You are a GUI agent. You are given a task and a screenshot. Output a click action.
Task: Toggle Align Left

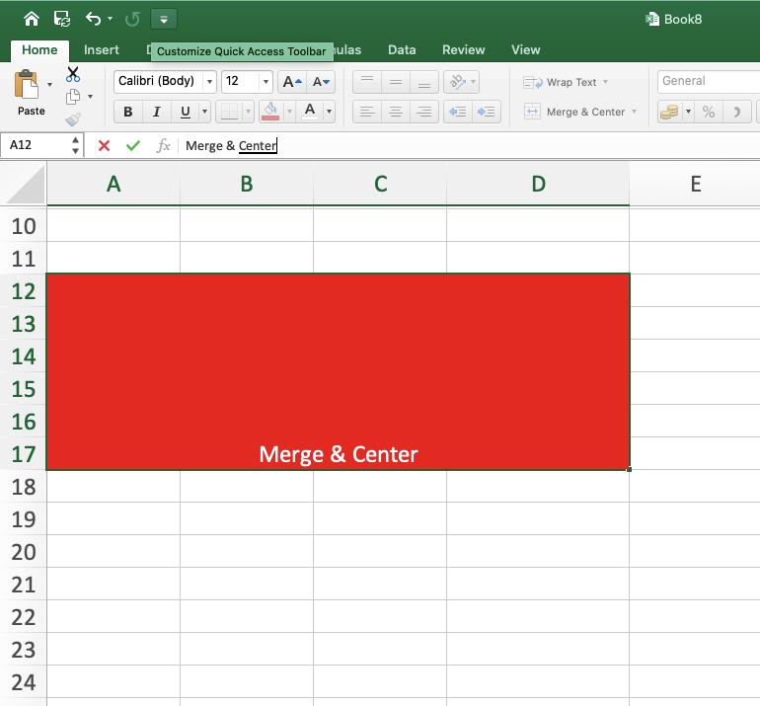click(x=367, y=112)
